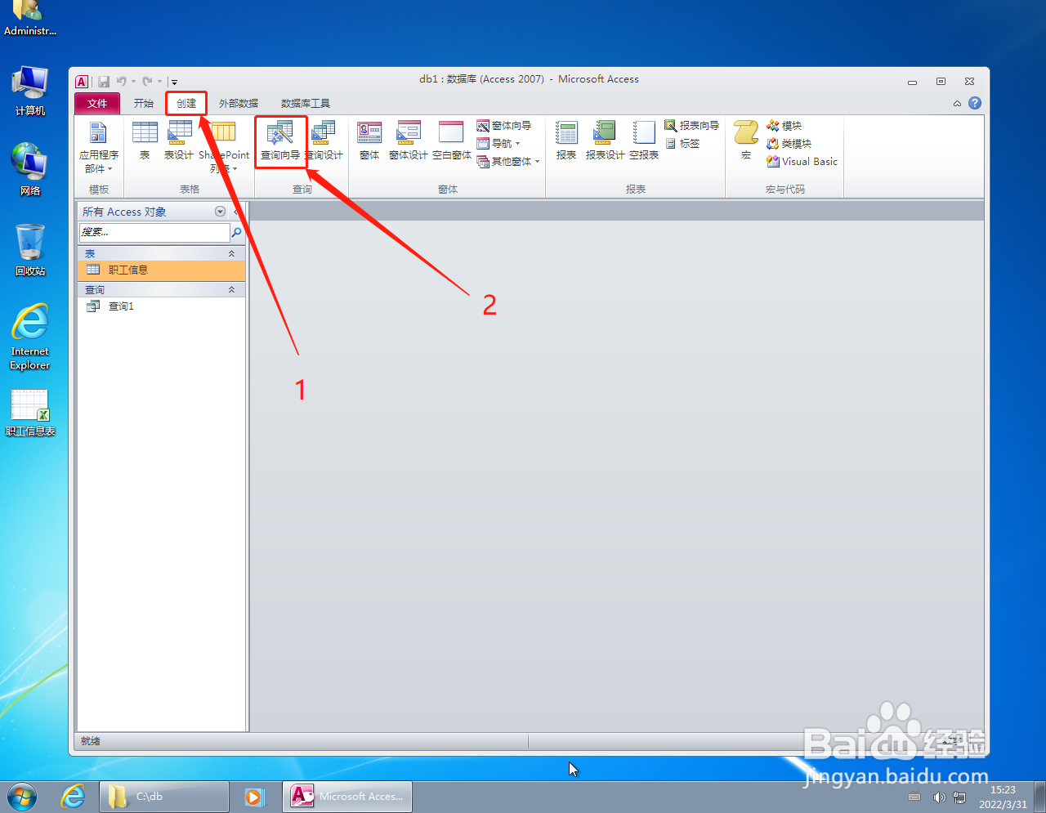
Task: Create a 空白窗体 blank form
Action: (452, 141)
